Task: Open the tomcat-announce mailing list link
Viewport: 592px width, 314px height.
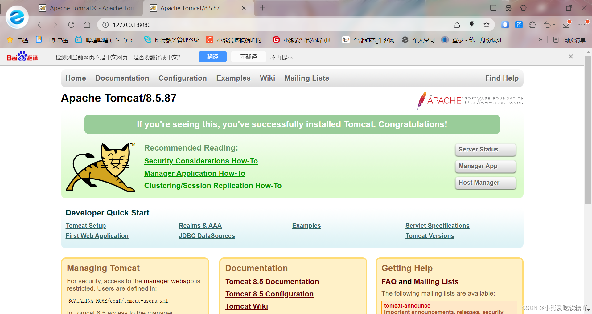Action: [407, 306]
